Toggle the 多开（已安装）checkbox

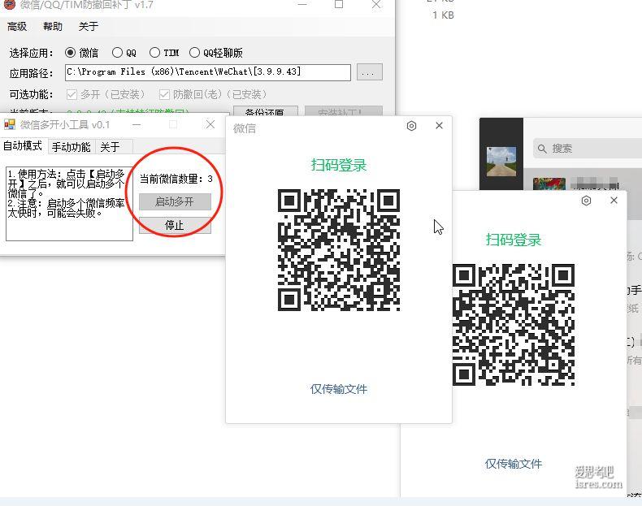coord(72,95)
